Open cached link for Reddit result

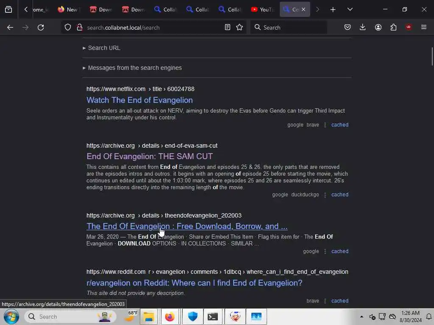point(340,301)
